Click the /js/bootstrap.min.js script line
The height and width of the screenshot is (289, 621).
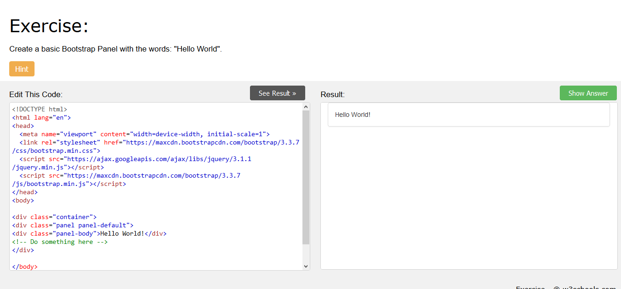(69, 184)
